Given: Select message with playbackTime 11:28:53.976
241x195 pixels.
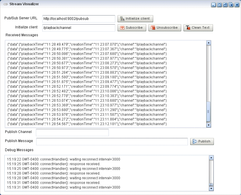Looking at the screenshot, I should click(x=87, y=115).
